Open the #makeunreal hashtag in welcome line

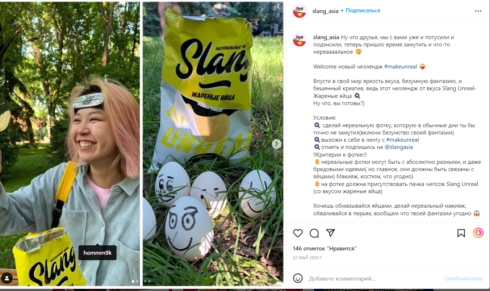401,67
